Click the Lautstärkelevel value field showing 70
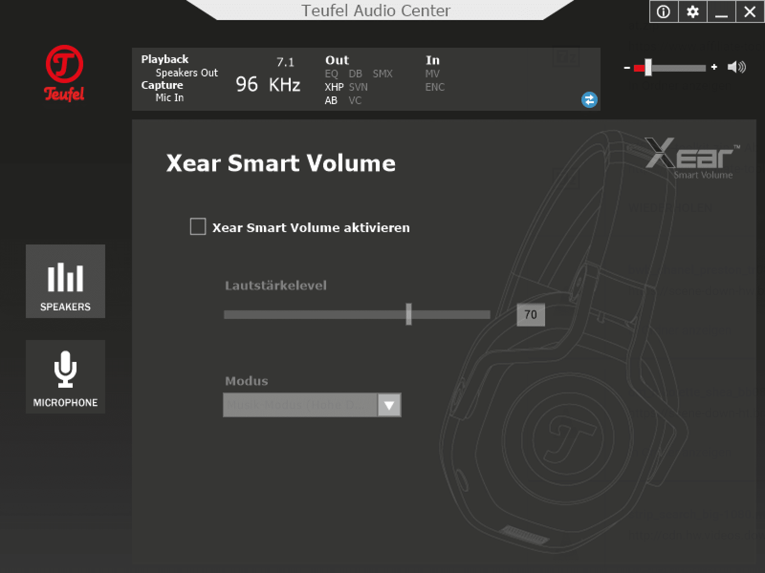This screenshot has width=765, height=573. (x=531, y=315)
